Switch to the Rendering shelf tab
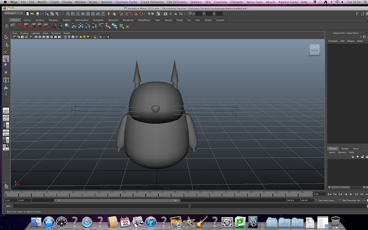This screenshot has width=368, height=230. pos(128,20)
